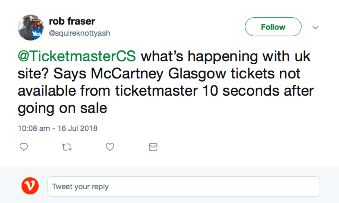Screen dimensions: 339x203
Task: Send tweet via Direct Message envelope icon
Action: coord(153,147)
